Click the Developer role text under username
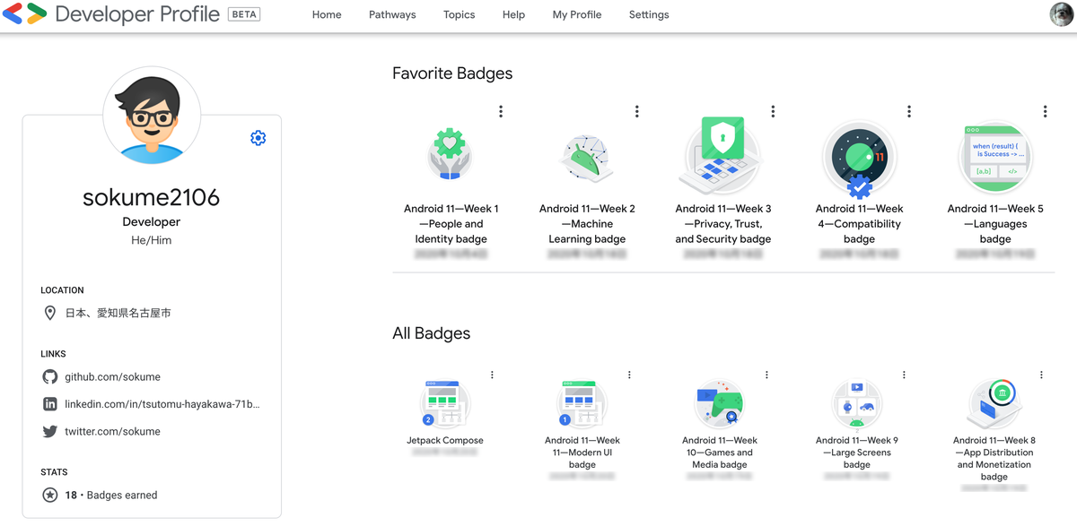 [x=152, y=221]
